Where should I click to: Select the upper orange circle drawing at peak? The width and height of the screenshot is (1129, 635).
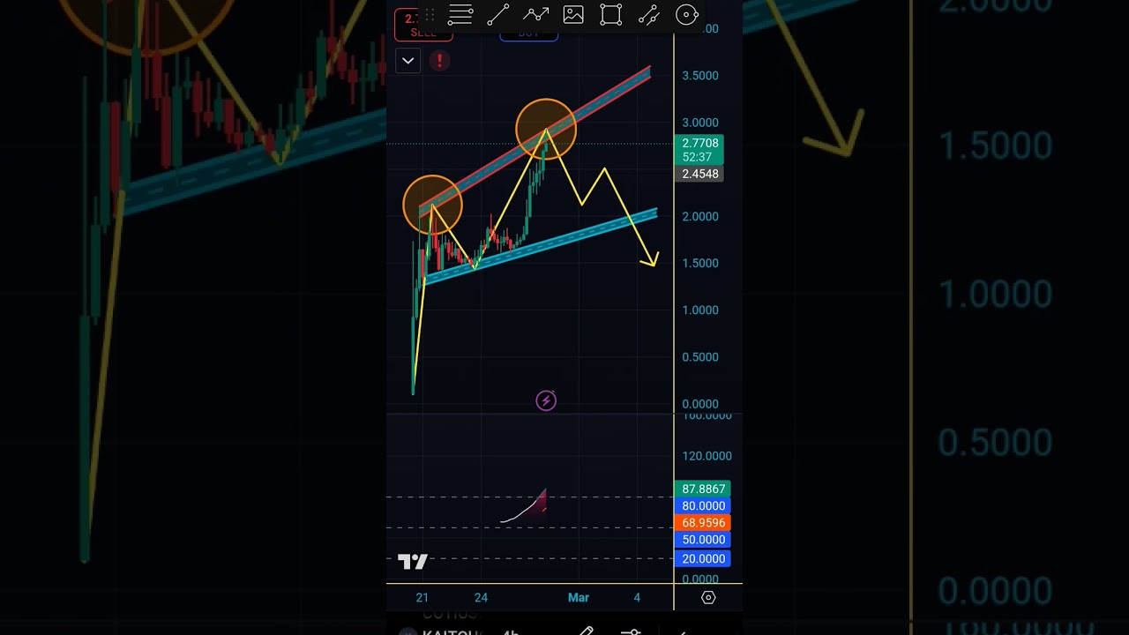point(546,129)
